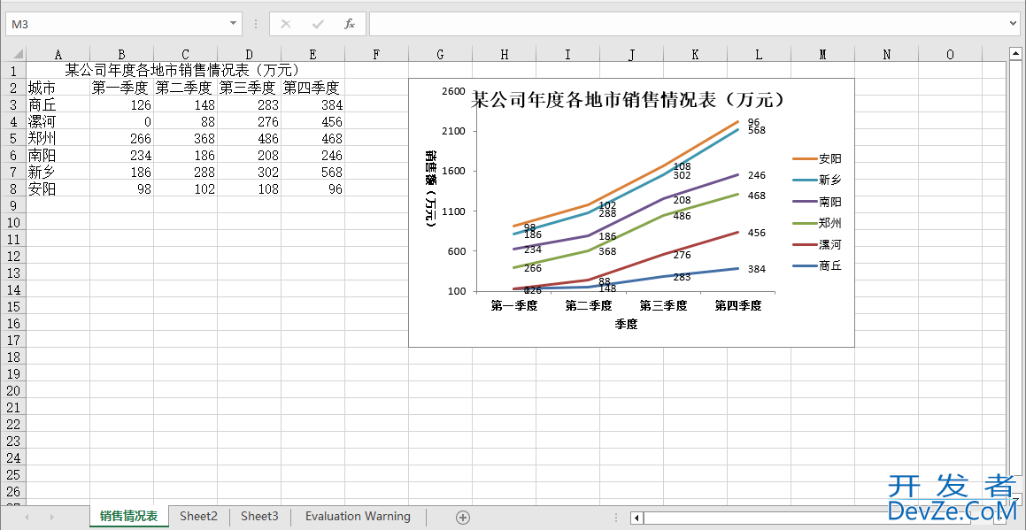
Task: Switch to the Sheet3 tab
Action: 259,516
